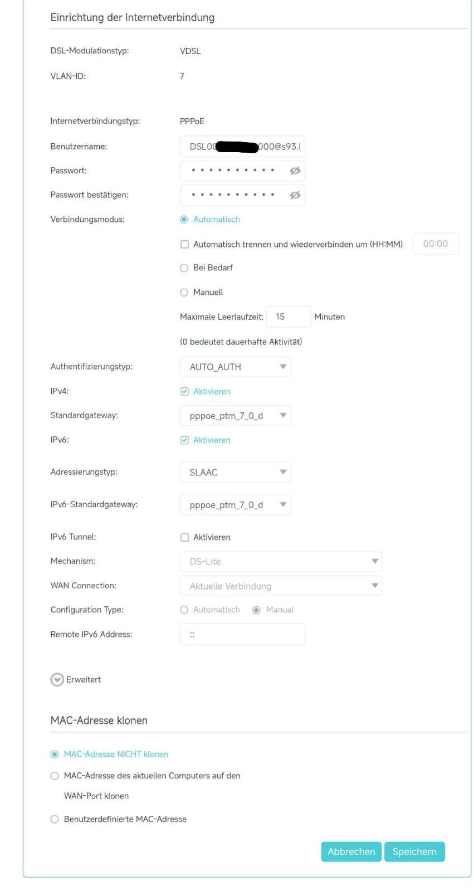The height and width of the screenshot is (891, 474).
Task: Open the IPv6-Standardgateway dropdown
Action: pos(235,505)
